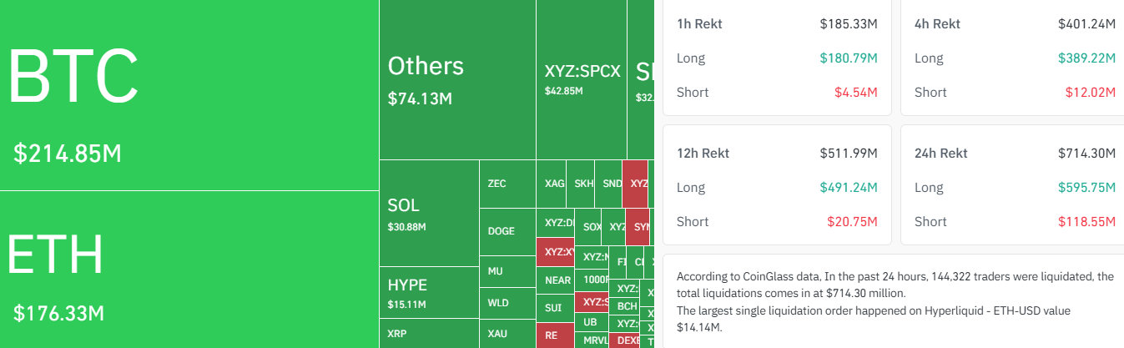The image size is (1124, 348).
Task: Click the SND tile
Action: coord(609,184)
